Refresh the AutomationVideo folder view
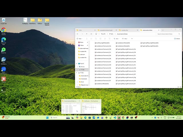The height and width of the screenshot is (137, 183). coord(91,34)
